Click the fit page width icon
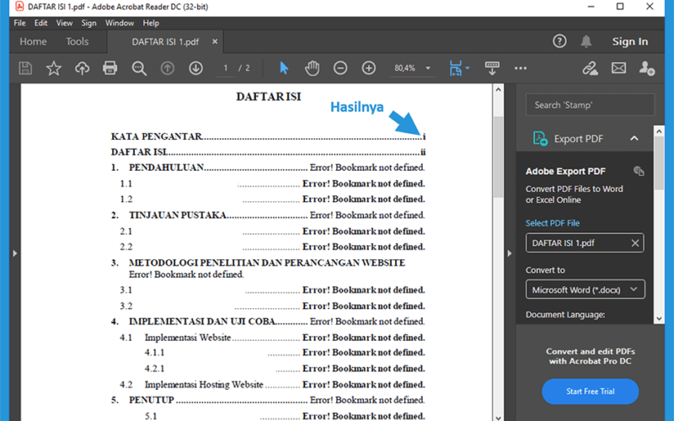Image resolution: width=674 pixels, height=421 pixels. coord(455,68)
